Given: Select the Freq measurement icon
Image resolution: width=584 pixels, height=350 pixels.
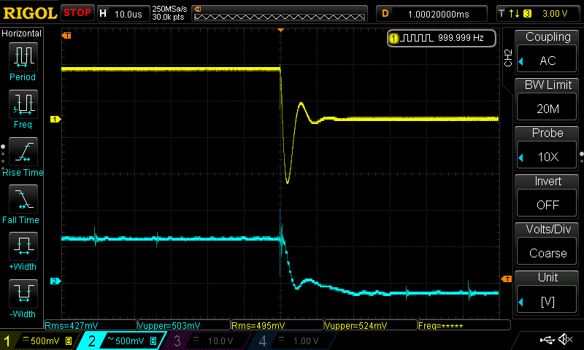Looking at the screenshot, I should click(23, 104).
